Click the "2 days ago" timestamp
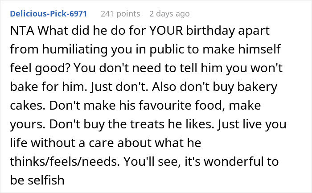 [x=170, y=14]
